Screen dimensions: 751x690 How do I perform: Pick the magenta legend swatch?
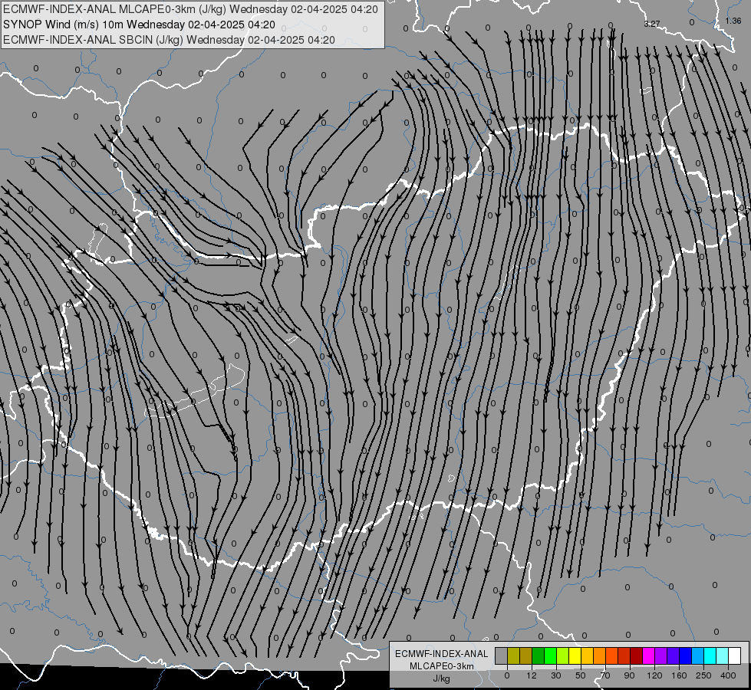coord(648,655)
